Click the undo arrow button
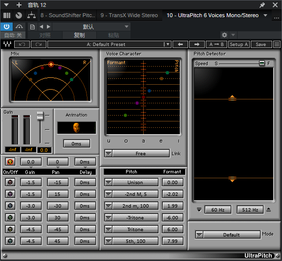Viewport: 282px width, 261px height. pos(22,45)
